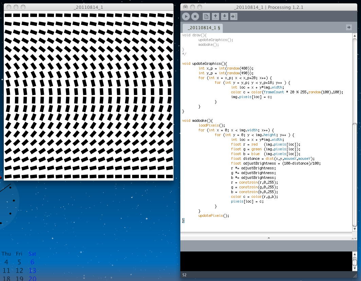Click the Thu header in desktop calendar

tap(6, 254)
